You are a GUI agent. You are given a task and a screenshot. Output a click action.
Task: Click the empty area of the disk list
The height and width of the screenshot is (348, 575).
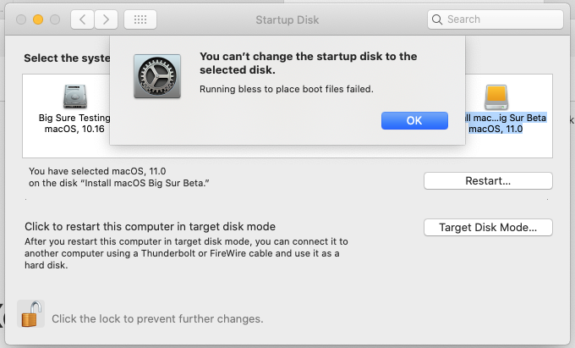click(x=287, y=151)
